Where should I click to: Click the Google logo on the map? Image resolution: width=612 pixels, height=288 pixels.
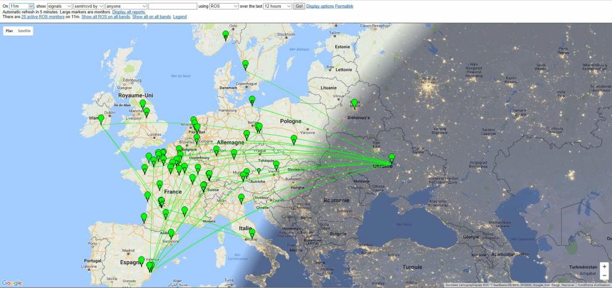coord(12,283)
